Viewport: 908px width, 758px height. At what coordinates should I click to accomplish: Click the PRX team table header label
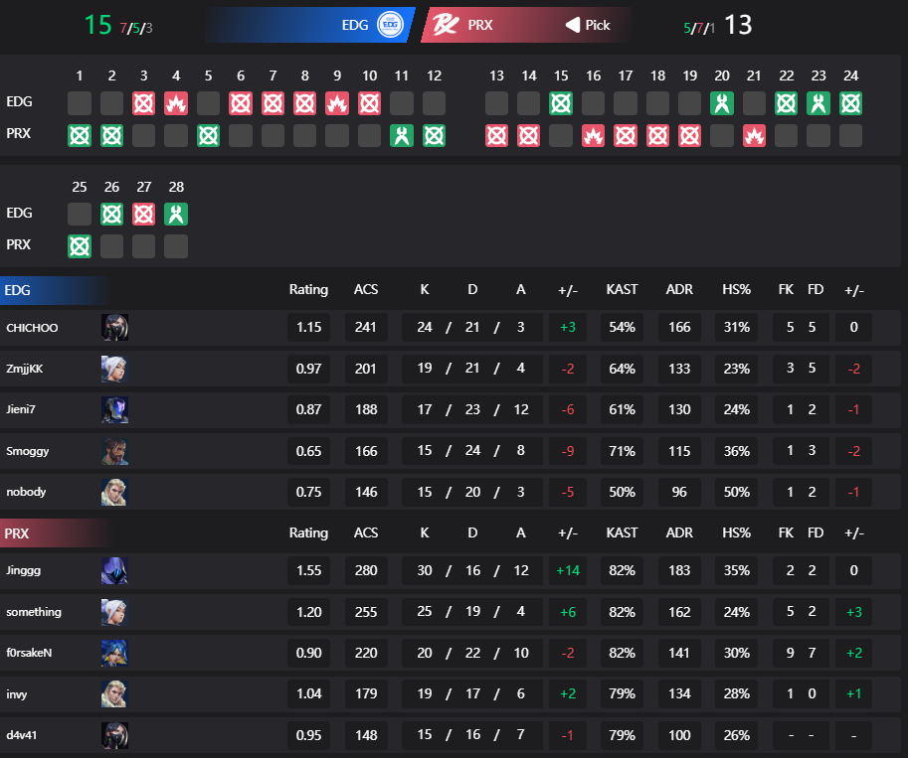pos(17,533)
